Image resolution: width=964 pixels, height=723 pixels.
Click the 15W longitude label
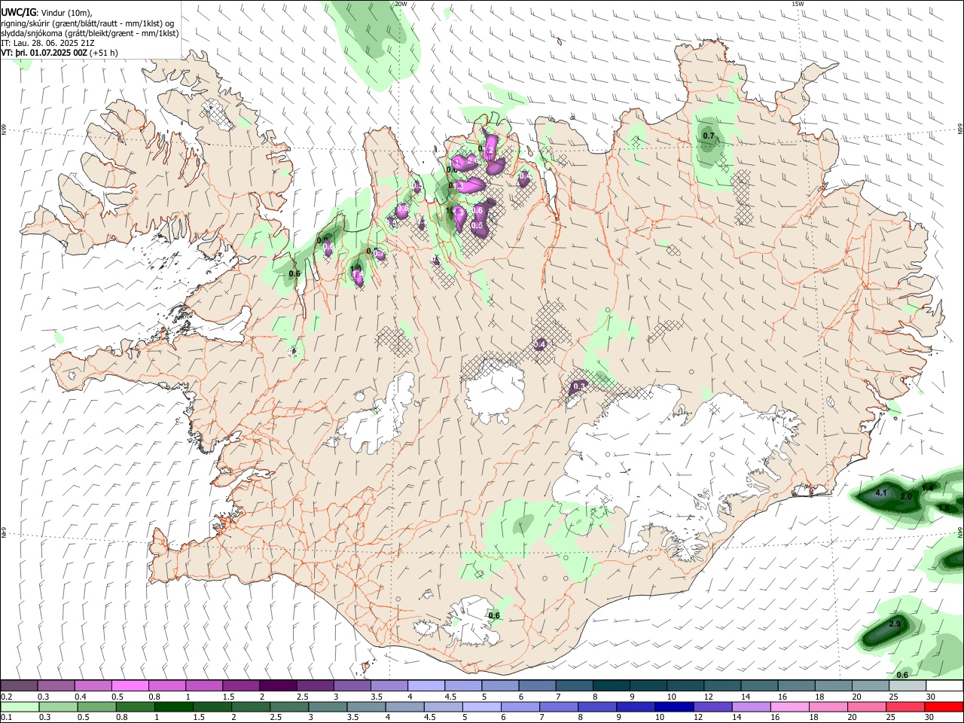[x=798, y=4]
